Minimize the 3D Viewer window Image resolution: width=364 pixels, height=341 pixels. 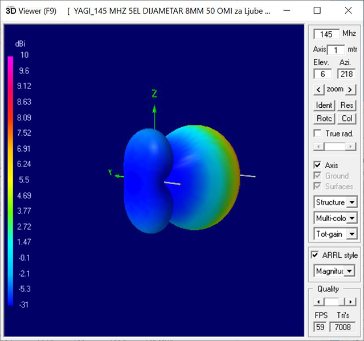click(x=291, y=11)
